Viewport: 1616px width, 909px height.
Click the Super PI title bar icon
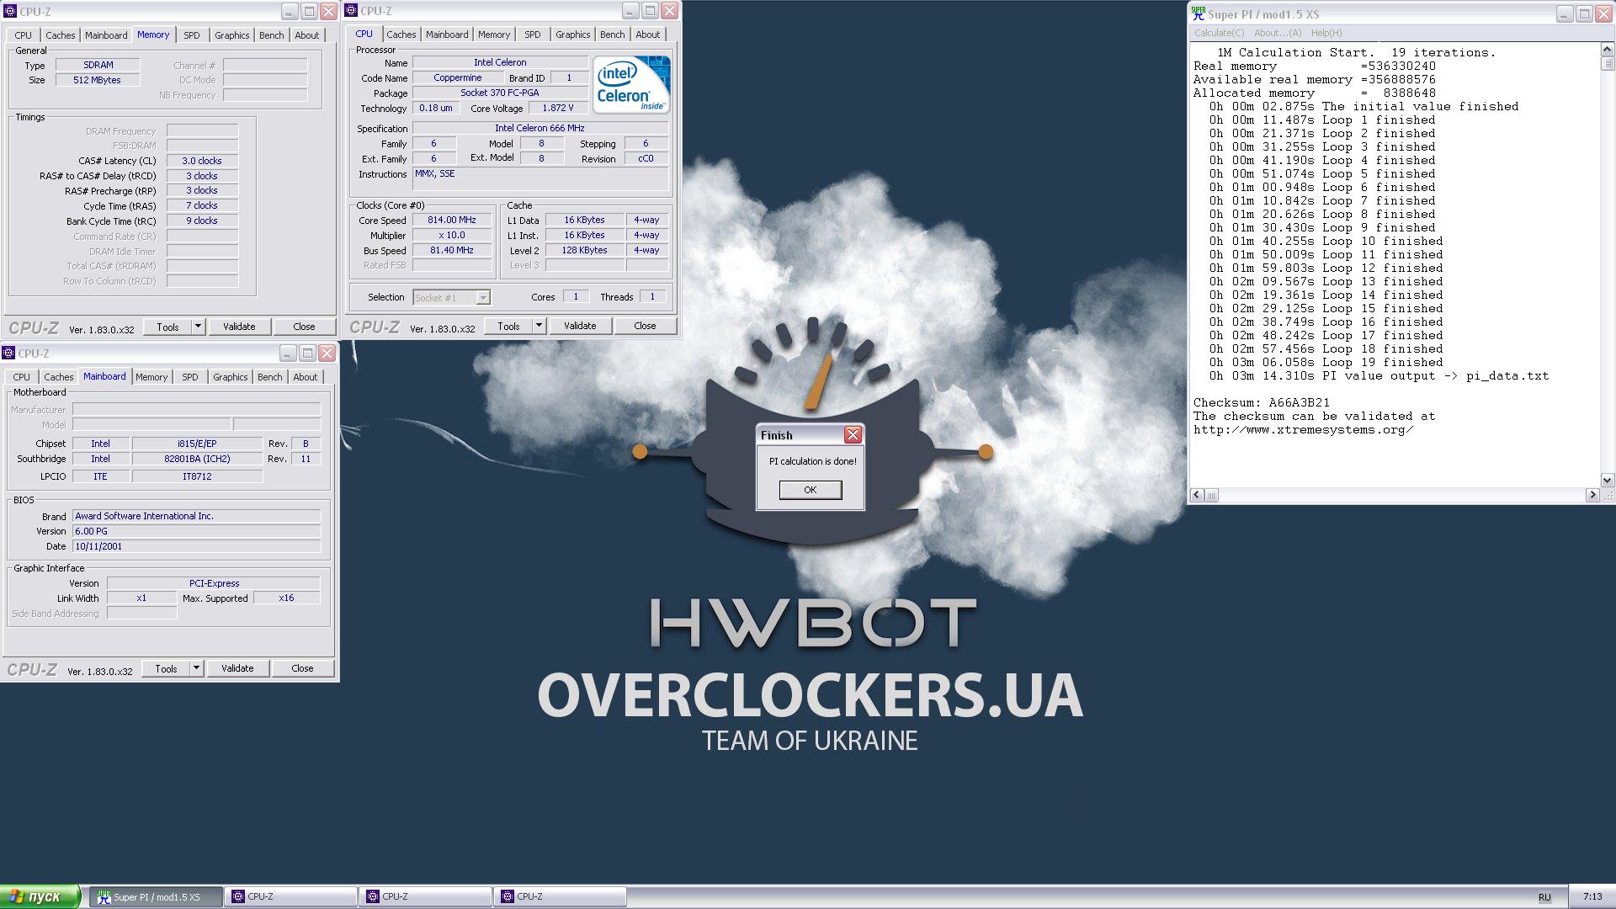1199,13
